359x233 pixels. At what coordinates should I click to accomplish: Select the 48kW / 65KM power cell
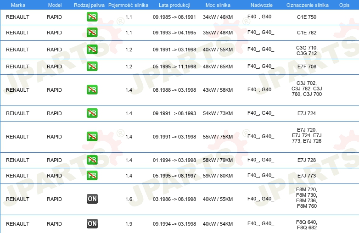coord(218,67)
